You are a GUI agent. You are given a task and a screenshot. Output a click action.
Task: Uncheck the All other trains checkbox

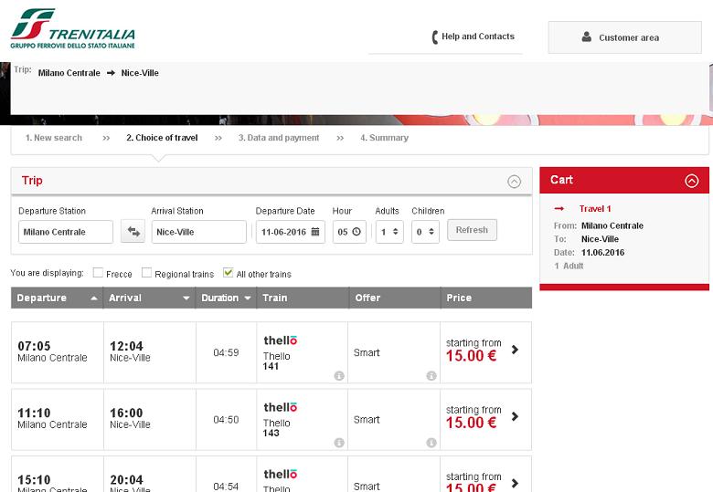[x=228, y=272]
